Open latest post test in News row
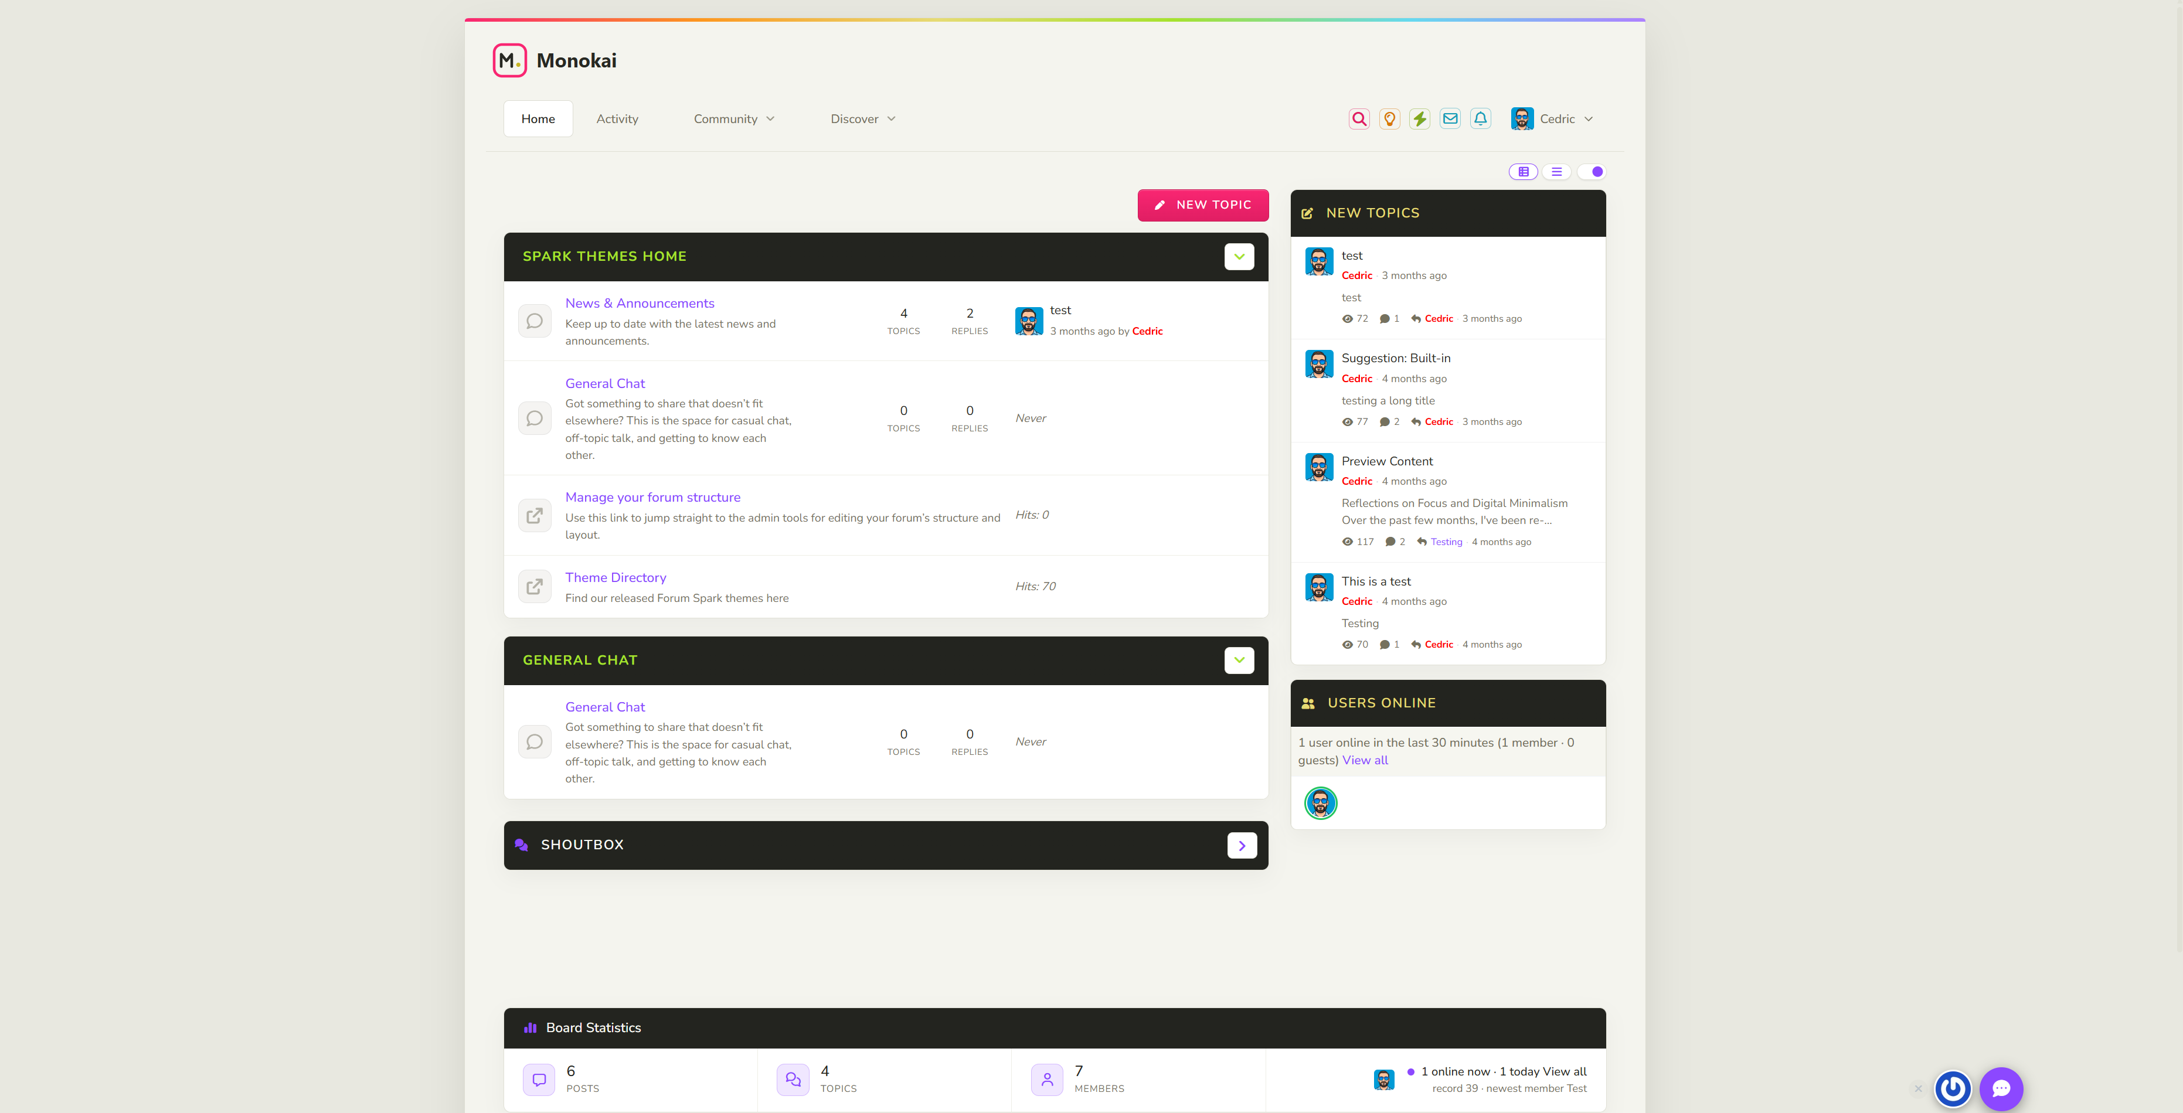The height and width of the screenshot is (1113, 2183). tap(1060, 311)
